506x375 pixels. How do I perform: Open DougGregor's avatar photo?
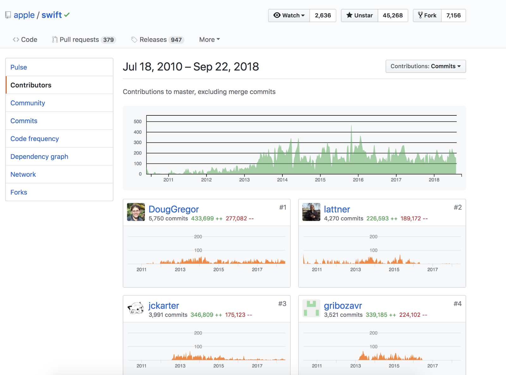pyautogui.click(x=136, y=212)
